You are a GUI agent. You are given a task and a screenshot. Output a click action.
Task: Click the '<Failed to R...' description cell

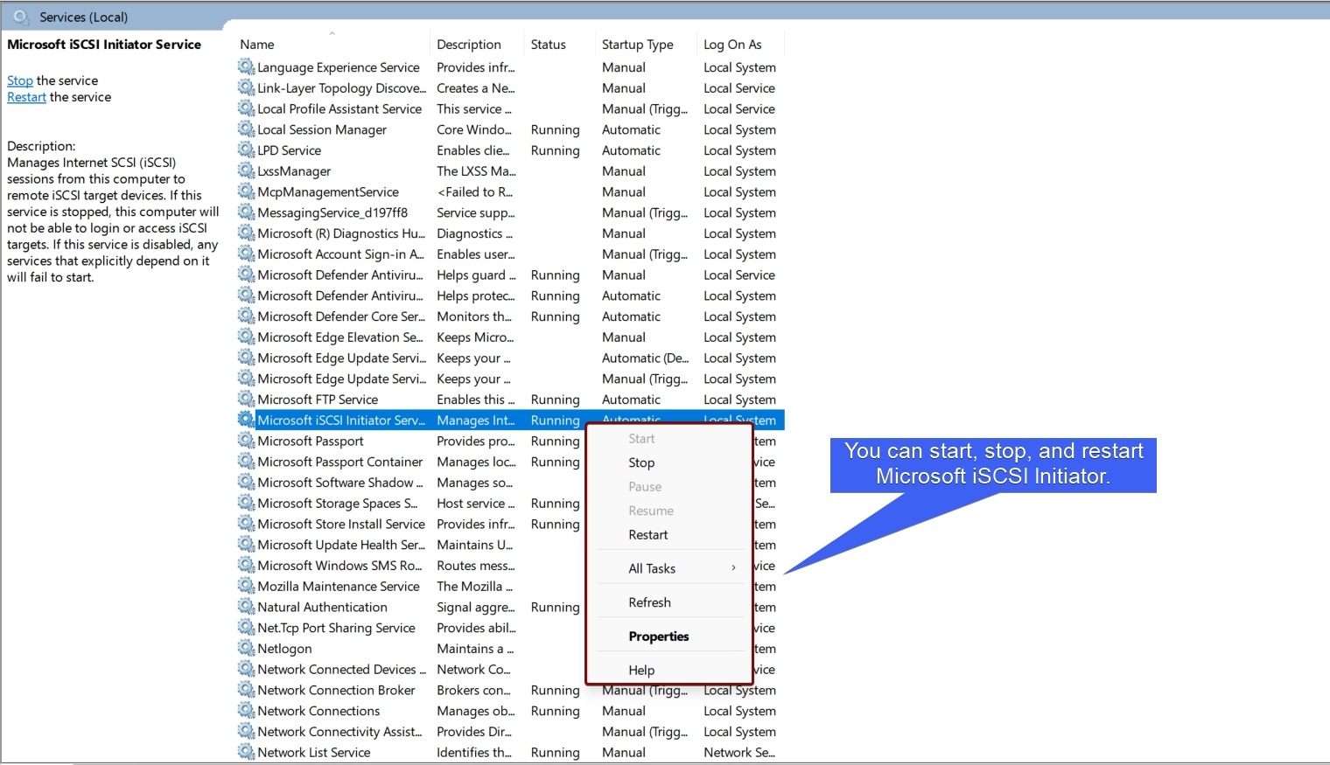point(475,191)
